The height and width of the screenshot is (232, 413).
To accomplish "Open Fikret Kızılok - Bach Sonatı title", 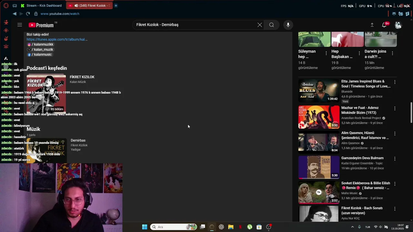I will coord(362,211).
